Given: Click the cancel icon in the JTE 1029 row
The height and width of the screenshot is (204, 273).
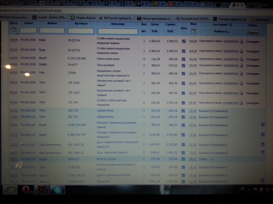Looking at the screenshot, I should 241,93.
